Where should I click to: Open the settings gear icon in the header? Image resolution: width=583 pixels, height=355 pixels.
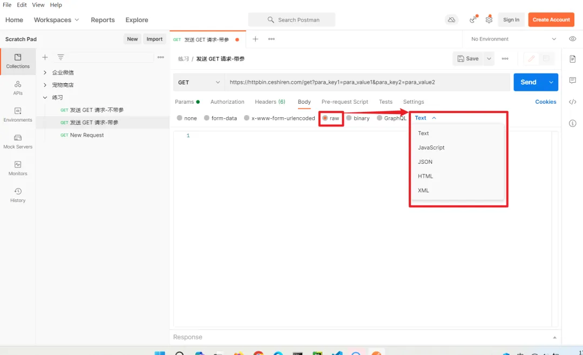(x=489, y=19)
